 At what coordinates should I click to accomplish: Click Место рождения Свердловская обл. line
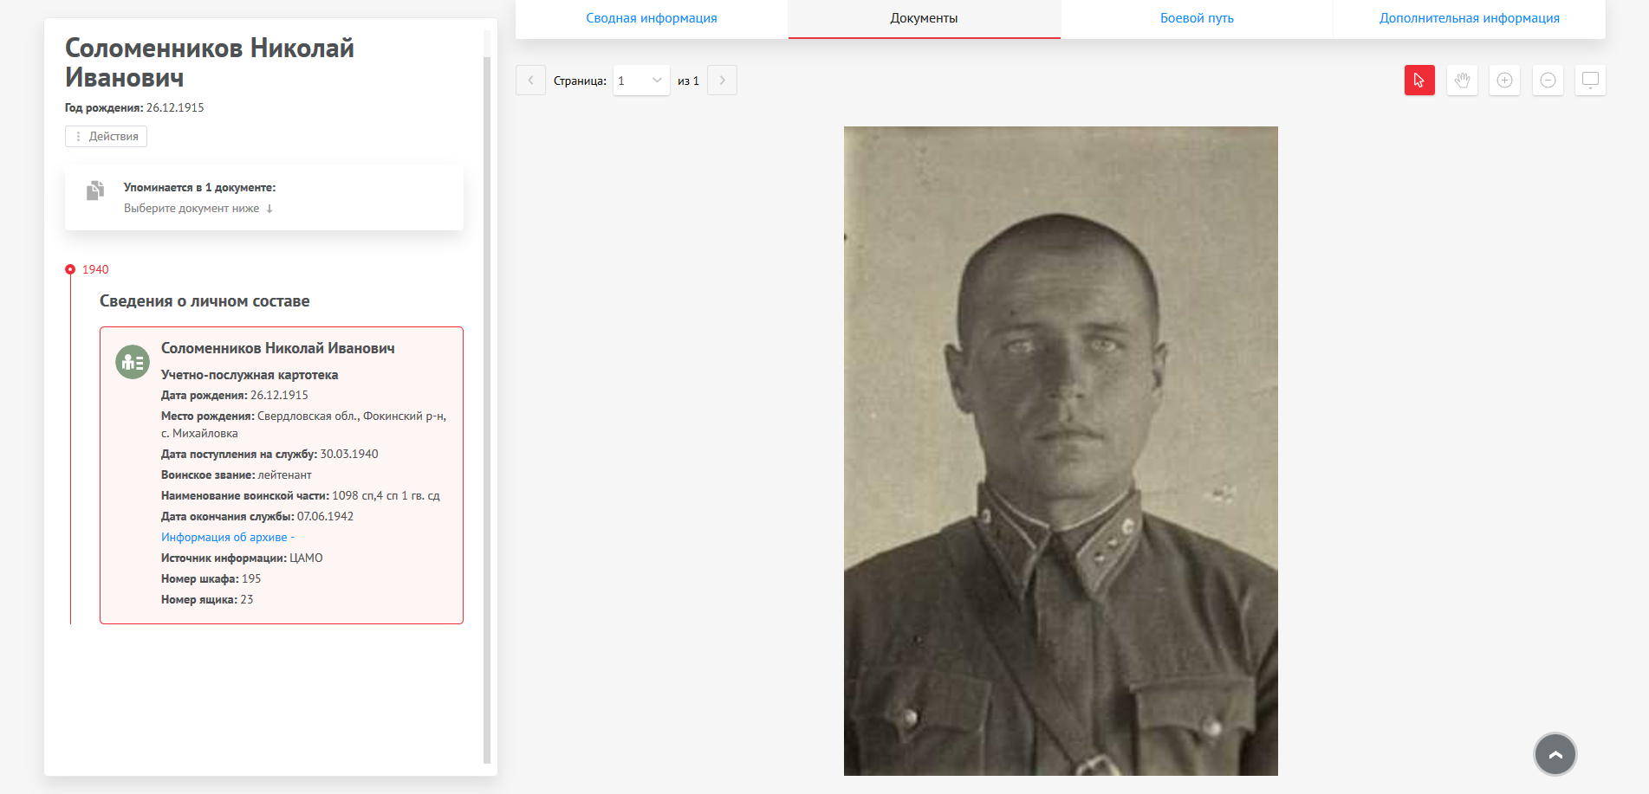tap(303, 424)
